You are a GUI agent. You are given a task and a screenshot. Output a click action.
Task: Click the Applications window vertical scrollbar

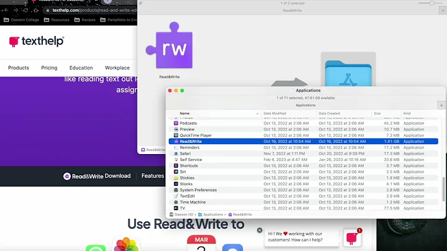(x=443, y=188)
